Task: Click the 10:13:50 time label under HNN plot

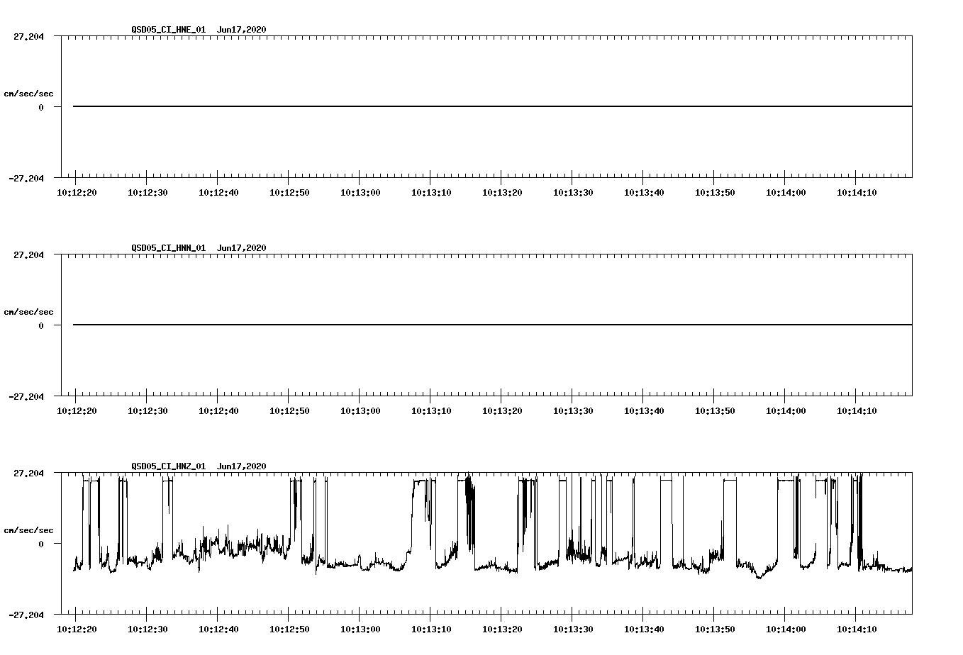Action: point(715,411)
